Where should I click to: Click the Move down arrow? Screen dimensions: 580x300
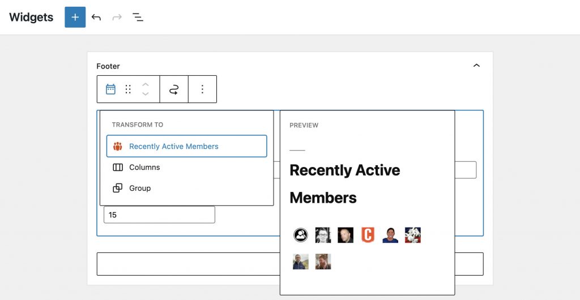[146, 94]
